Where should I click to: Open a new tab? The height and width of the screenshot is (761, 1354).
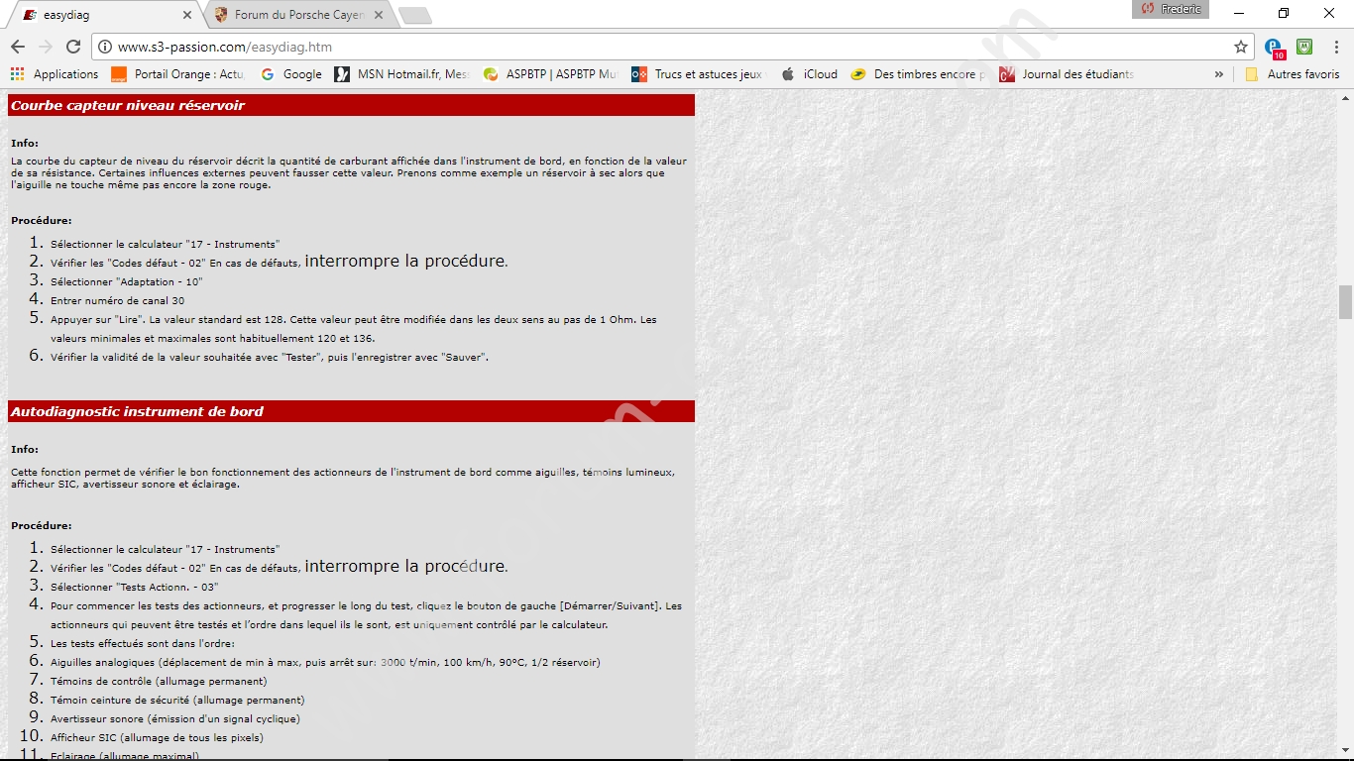(413, 15)
